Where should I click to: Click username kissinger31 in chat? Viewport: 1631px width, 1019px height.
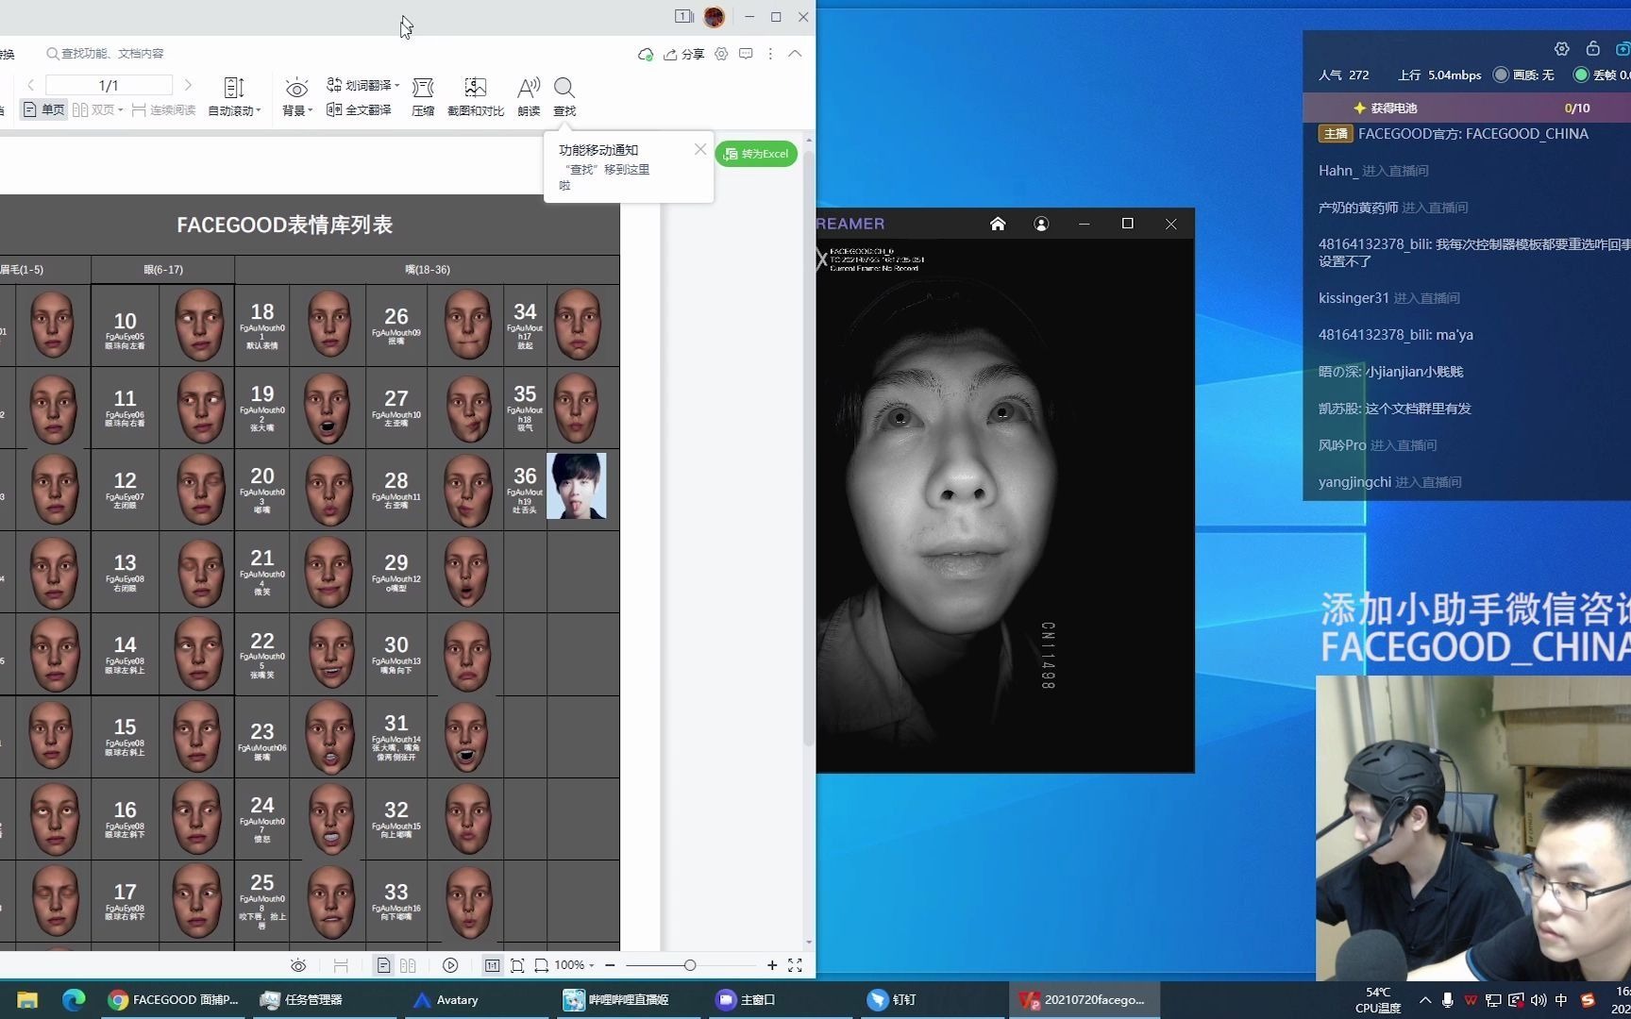1354,298
